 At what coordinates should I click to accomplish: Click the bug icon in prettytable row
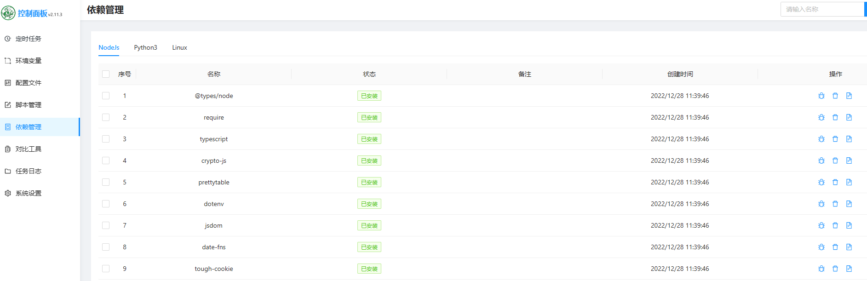(821, 182)
